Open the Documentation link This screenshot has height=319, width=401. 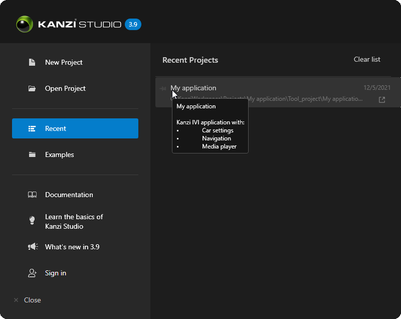click(69, 195)
